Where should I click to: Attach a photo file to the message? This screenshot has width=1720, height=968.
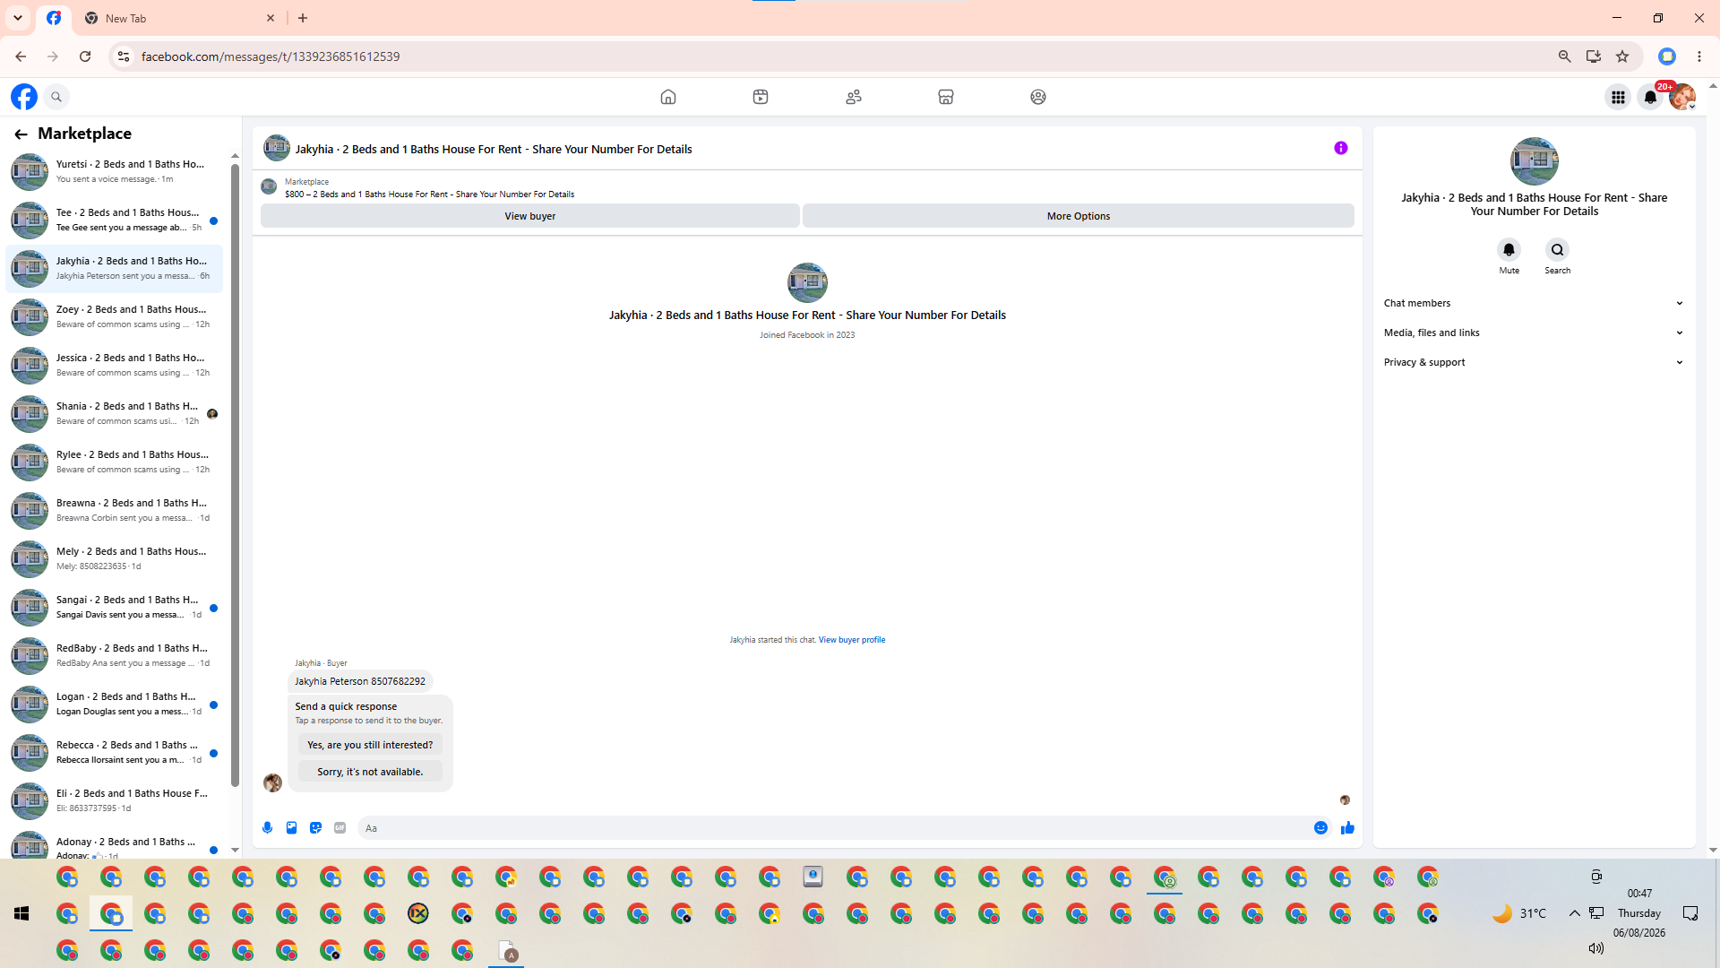291,828
